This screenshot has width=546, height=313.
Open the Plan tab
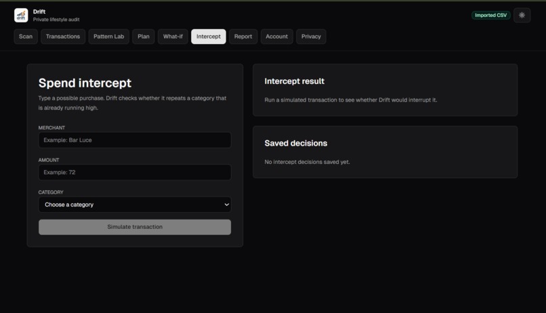(144, 37)
